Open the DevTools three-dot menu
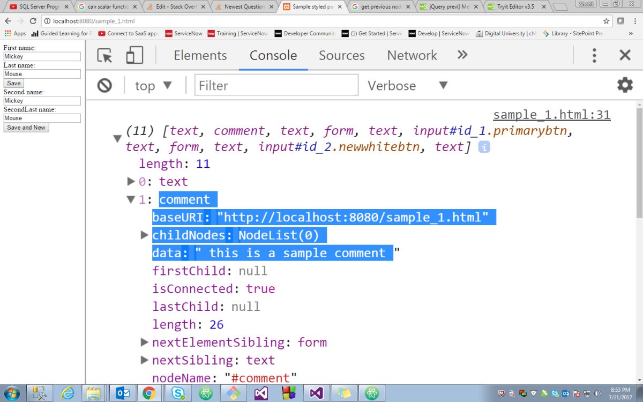Viewport: 643px width, 402px height. [x=594, y=55]
